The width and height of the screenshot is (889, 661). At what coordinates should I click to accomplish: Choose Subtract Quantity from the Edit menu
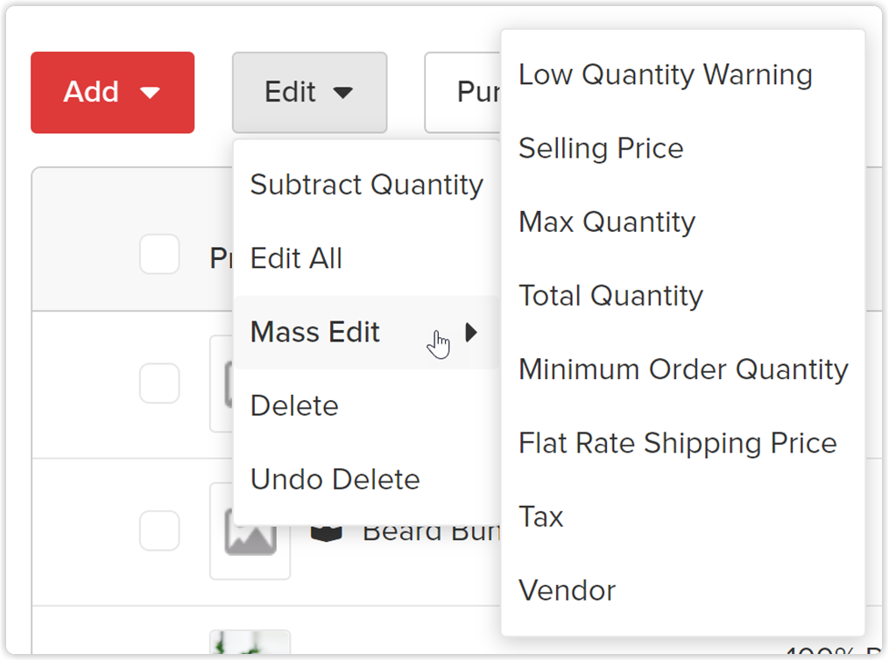tap(366, 185)
